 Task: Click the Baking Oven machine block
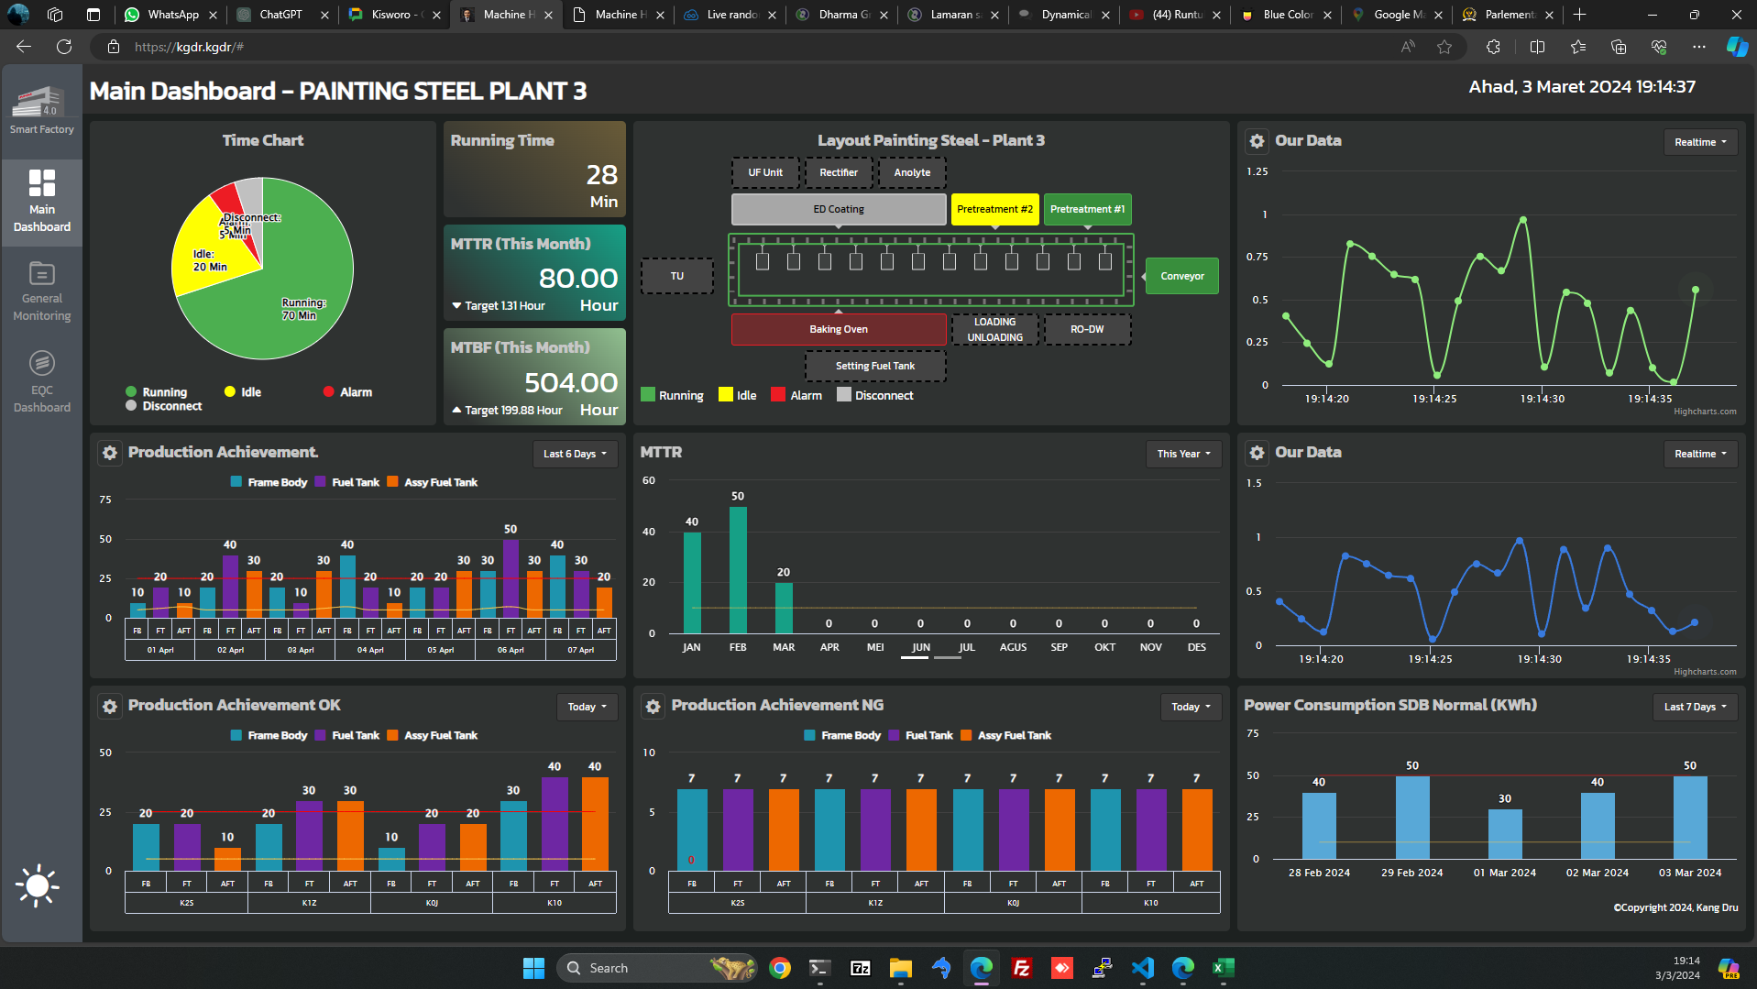click(838, 329)
